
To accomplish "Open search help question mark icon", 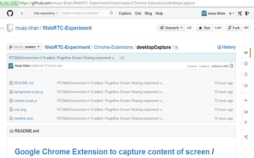I will (x=111, y=13).
